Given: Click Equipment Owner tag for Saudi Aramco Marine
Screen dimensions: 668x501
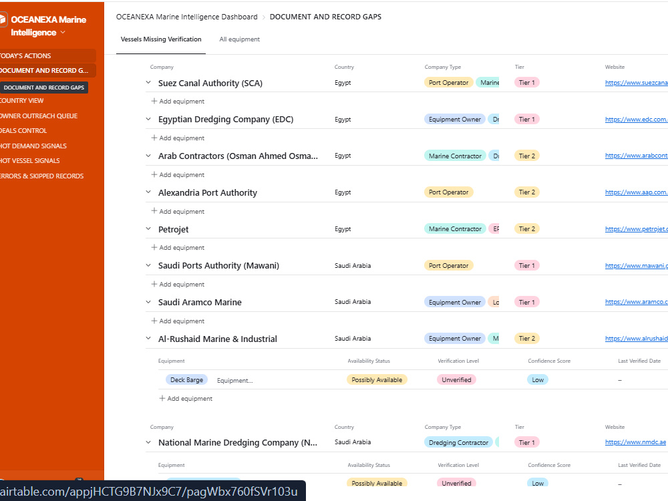Looking at the screenshot, I should pyautogui.click(x=454, y=302).
